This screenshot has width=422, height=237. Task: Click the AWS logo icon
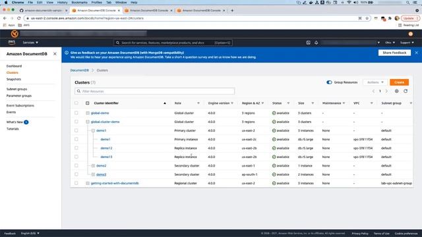click(12, 42)
